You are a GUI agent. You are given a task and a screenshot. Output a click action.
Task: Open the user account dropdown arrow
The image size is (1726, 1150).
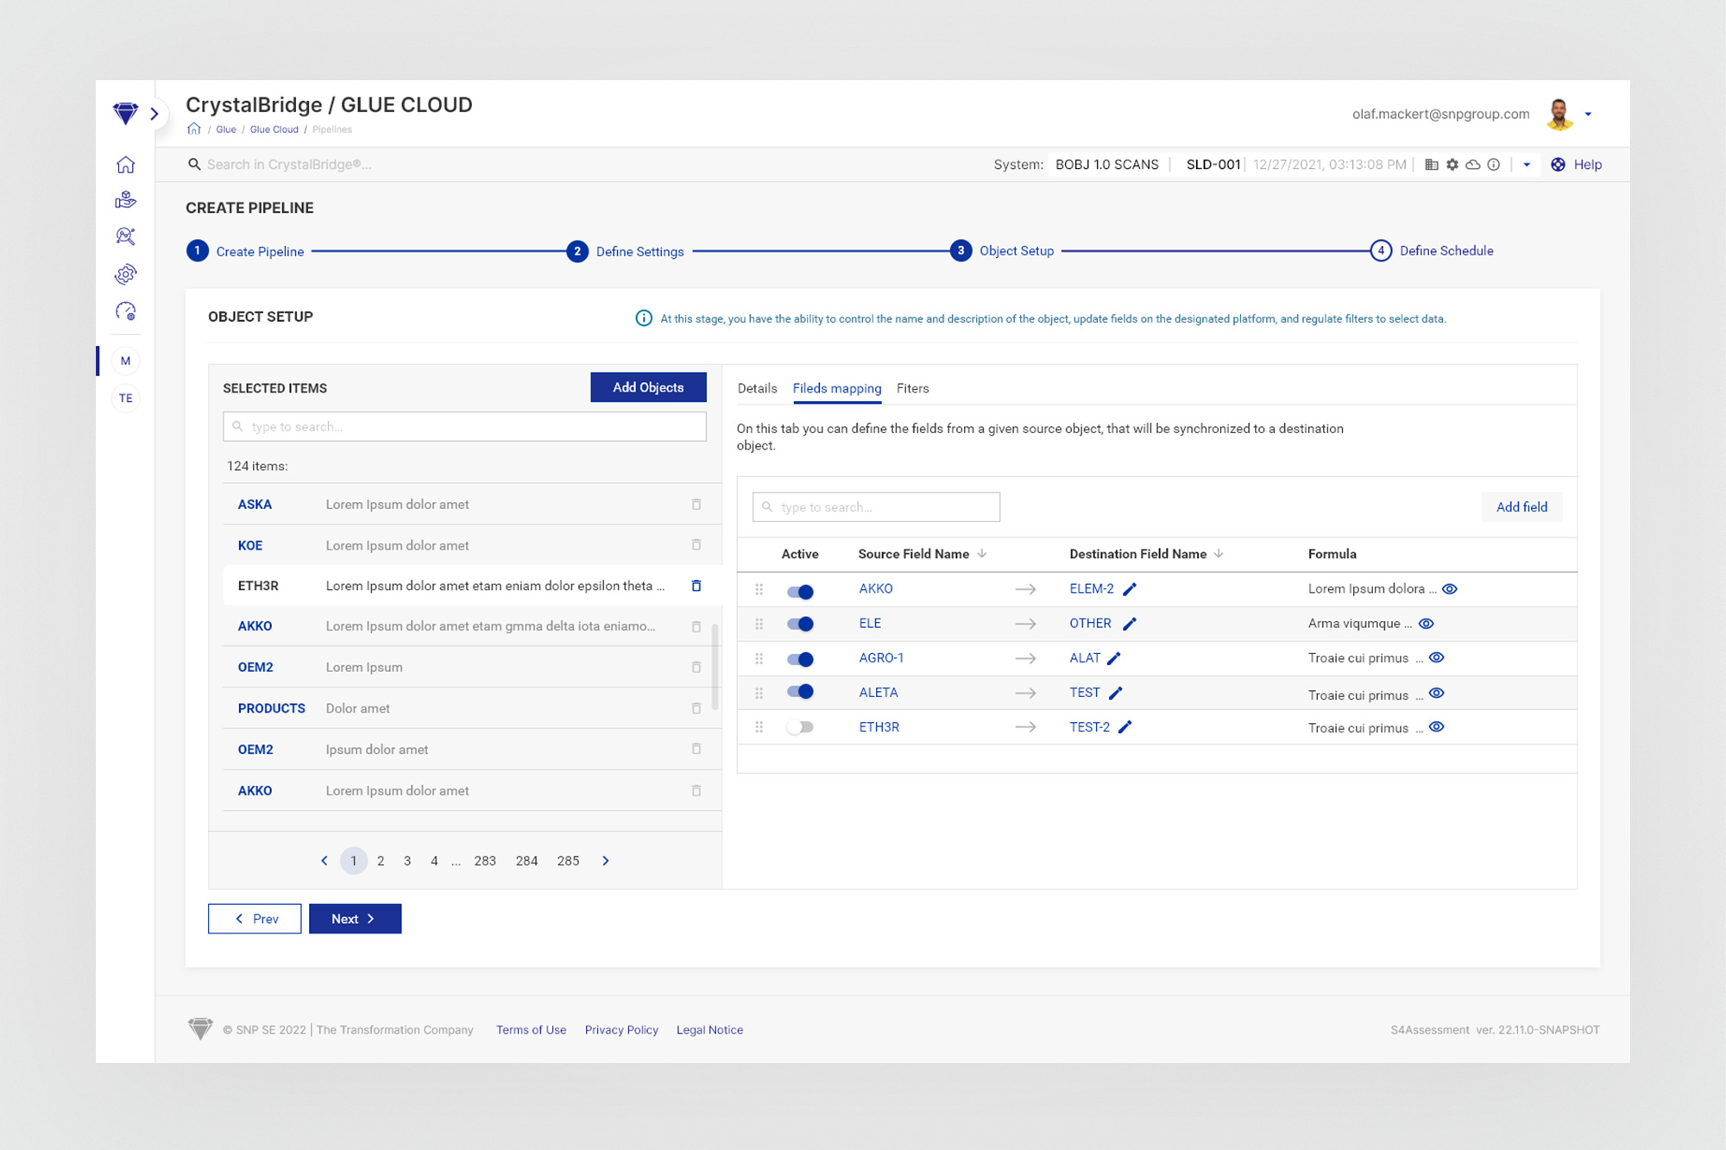pyautogui.click(x=1588, y=114)
